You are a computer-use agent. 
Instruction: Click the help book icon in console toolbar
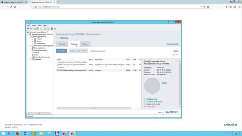click(52, 29)
